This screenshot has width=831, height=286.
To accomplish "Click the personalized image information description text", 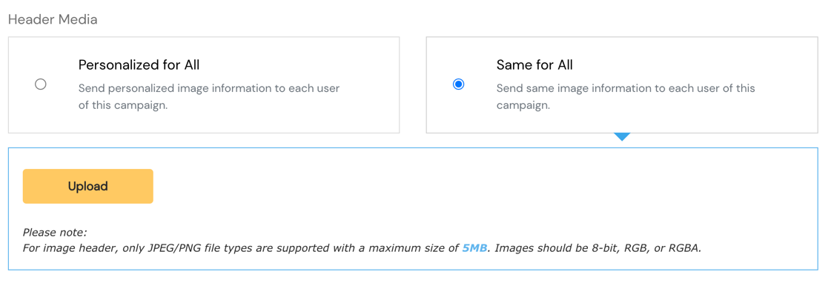I will coord(209,96).
